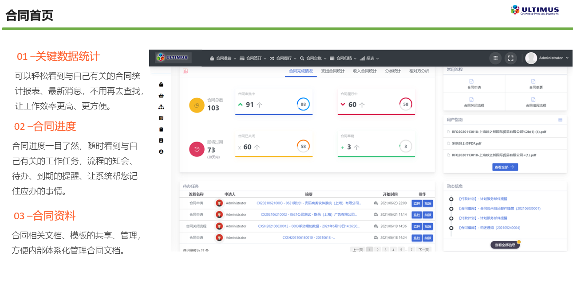The width and height of the screenshot is (573, 283).
Task: Click the 合同申请 document icon in 常用流程
Action: [471, 81]
